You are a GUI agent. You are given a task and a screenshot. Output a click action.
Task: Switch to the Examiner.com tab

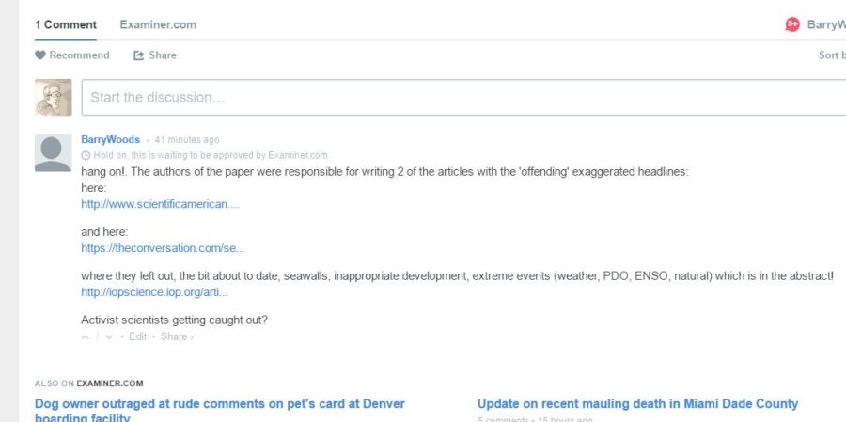click(x=158, y=24)
